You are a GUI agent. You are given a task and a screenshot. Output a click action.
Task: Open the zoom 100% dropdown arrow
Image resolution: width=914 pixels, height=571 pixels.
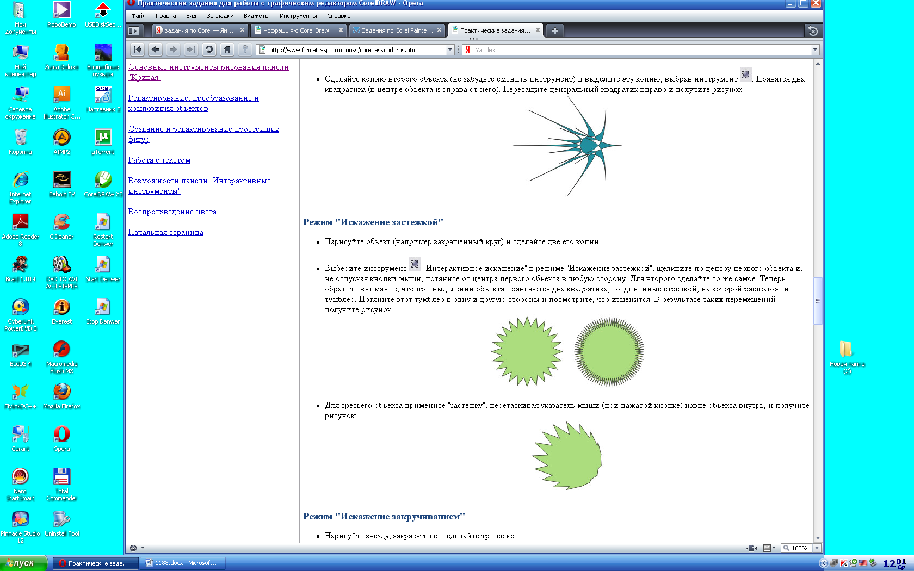[x=817, y=548]
